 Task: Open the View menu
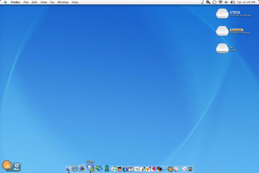pyautogui.click(x=44, y=2)
